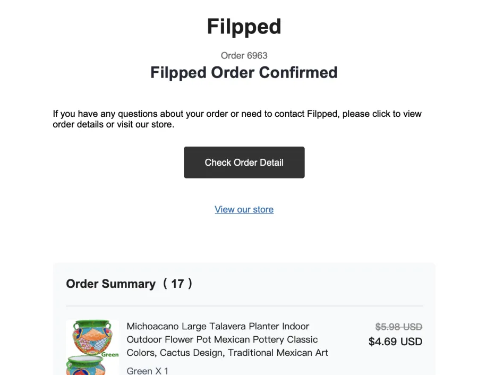478x375 pixels.
Task: Click the $4.69 USD sale price
Action: click(x=395, y=342)
